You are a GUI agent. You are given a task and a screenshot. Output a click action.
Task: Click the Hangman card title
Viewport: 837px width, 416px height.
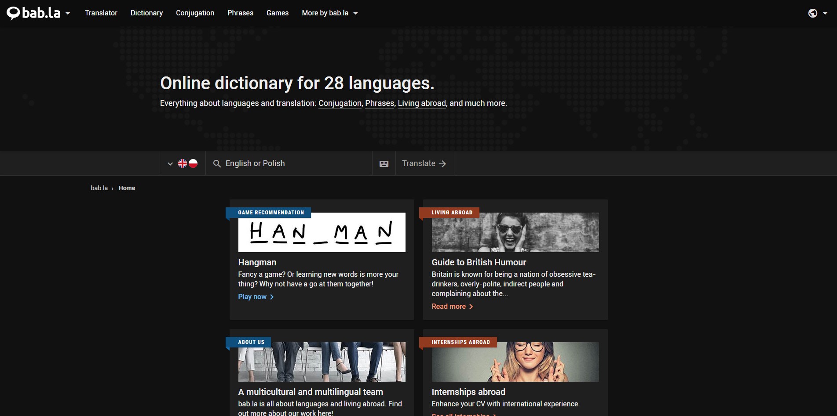257,262
